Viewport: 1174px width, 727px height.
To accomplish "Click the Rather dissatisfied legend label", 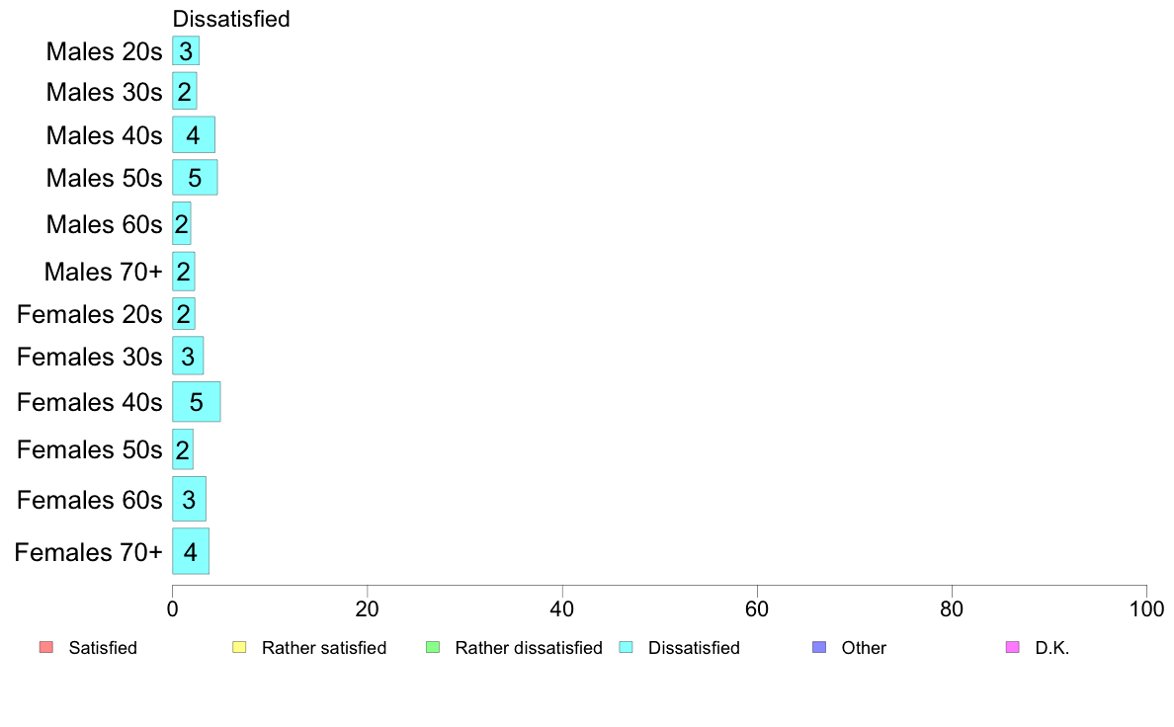I will tap(529, 648).
